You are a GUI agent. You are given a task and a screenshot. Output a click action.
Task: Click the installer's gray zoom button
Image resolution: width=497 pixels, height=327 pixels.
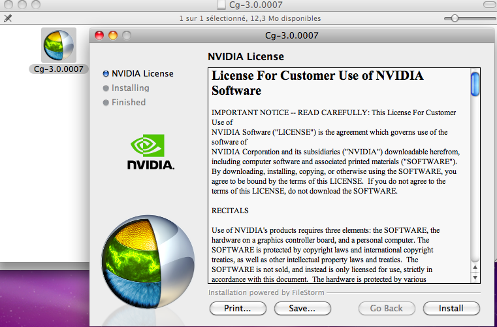(x=127, y=35)
